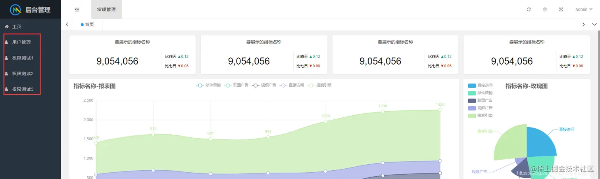Image resolution: width=600 pixels, height=179 pixels.
Task: Click the blue 直接访问 pie slice
Action: [540, 143]
